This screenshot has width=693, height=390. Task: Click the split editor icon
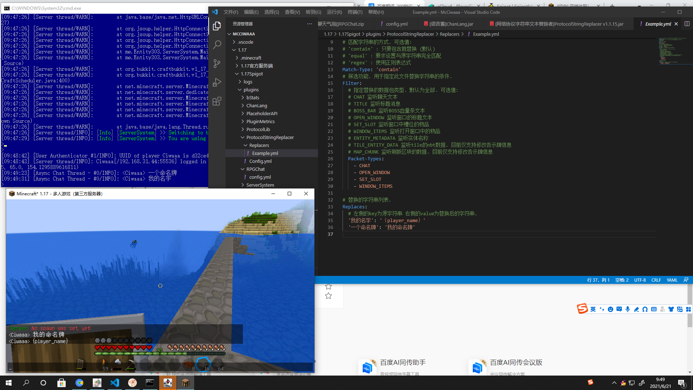[687, 24]
